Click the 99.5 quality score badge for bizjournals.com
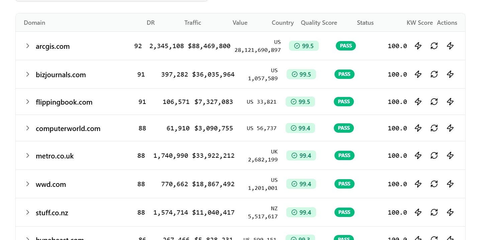This screenshot has width=489, height=240. click(301, 74)
